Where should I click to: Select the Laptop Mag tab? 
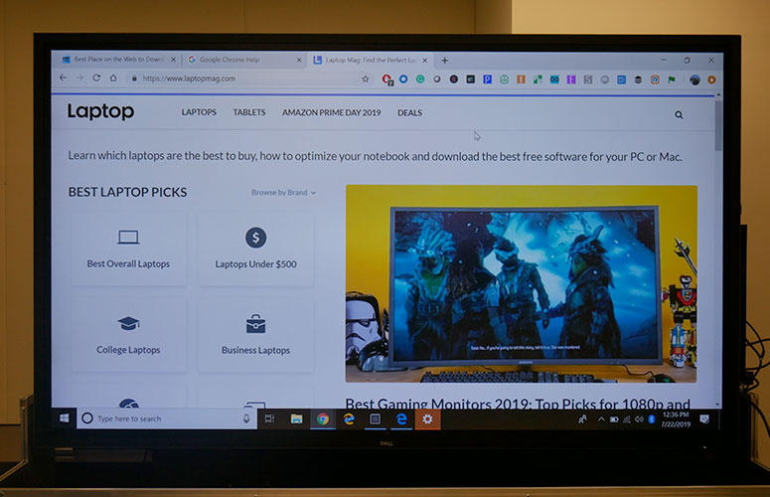pyautogui.click(x=370, y=60)
